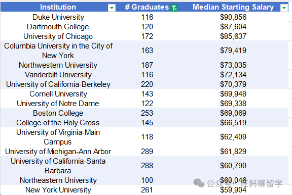Select the Institution header cell
Image resolution: width=292 pixels, height=195 pixels.
point(58,7)
